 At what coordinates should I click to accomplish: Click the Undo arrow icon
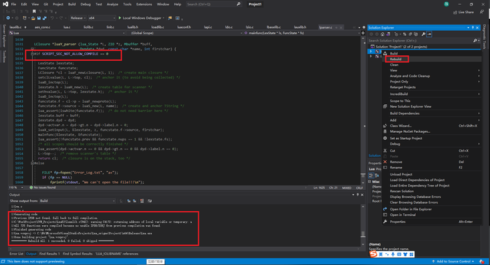[52, 18]
